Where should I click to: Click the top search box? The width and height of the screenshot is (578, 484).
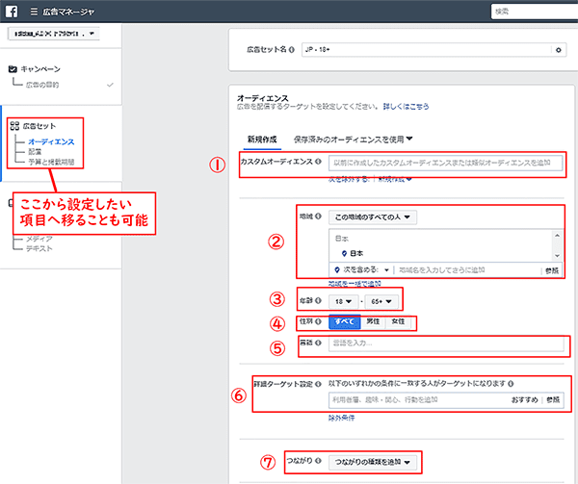coord(535,12)
